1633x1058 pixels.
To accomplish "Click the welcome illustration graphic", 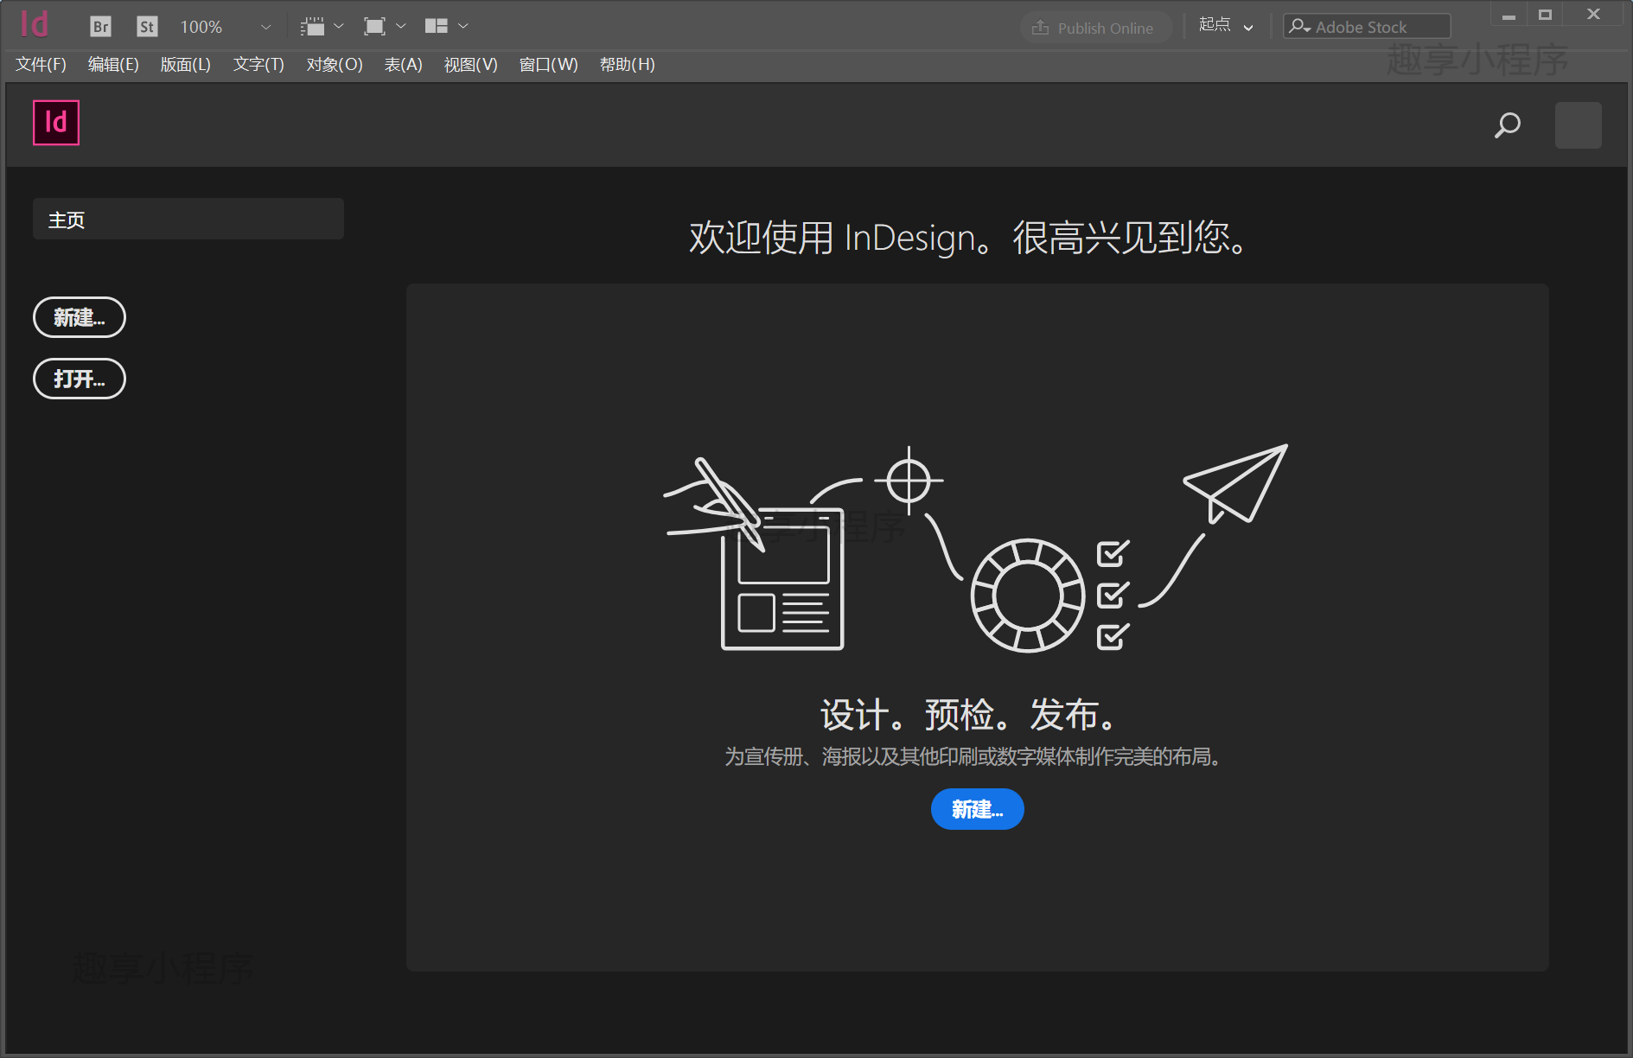I will [x=977, y=548].
